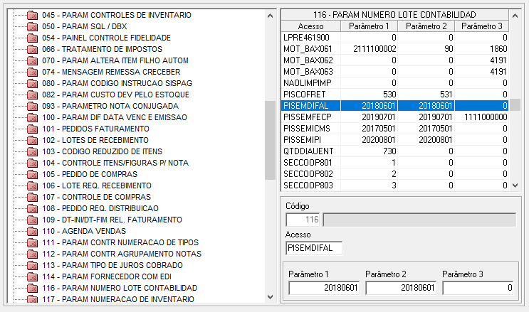This screenshot has width=529, height=312.
Task: Click the Parâmetro 2 input field
Action: tap(401, 288)
